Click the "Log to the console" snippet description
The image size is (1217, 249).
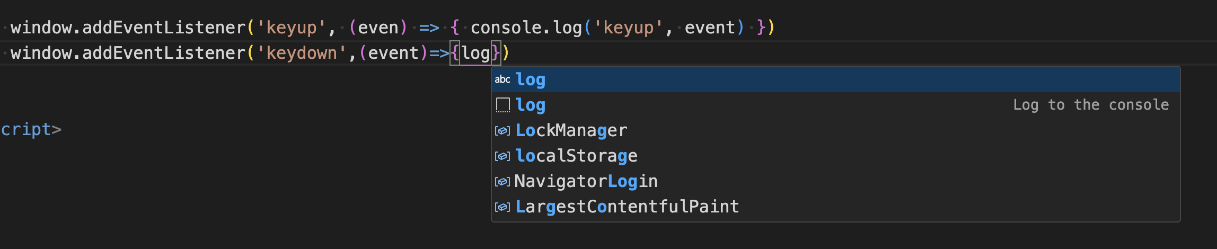(1090, 105)
